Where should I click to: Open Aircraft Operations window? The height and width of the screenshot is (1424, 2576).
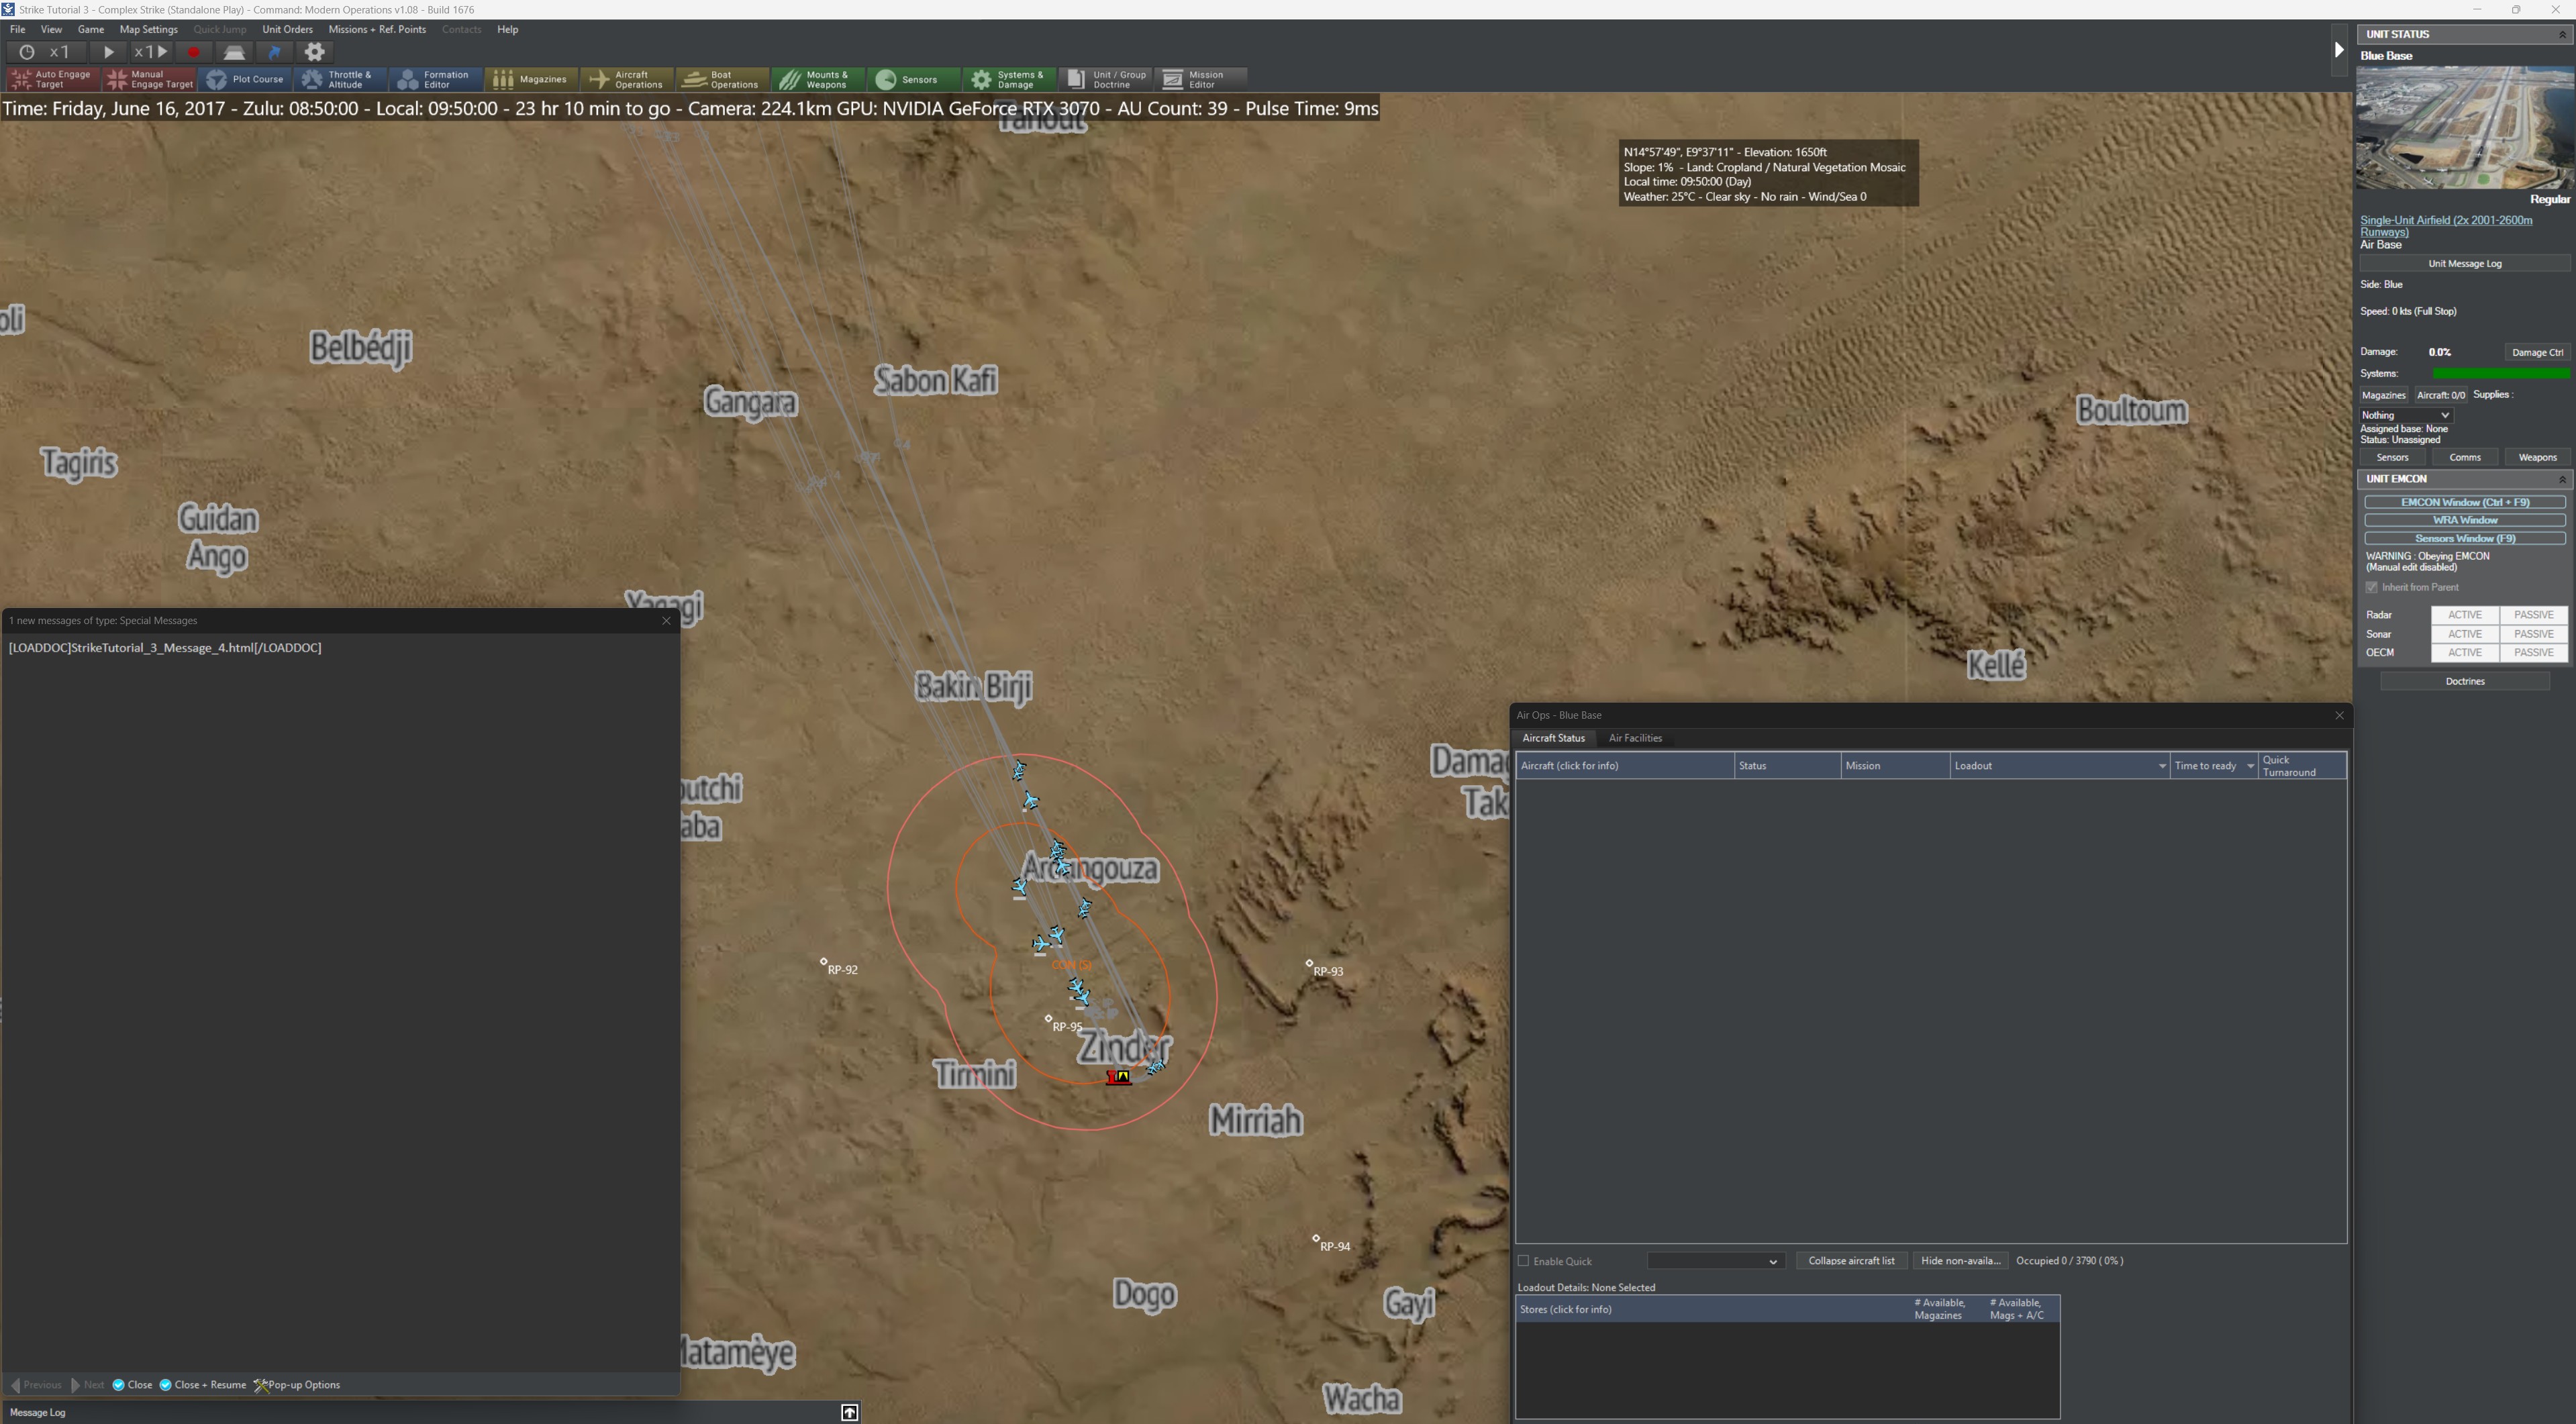627,79
